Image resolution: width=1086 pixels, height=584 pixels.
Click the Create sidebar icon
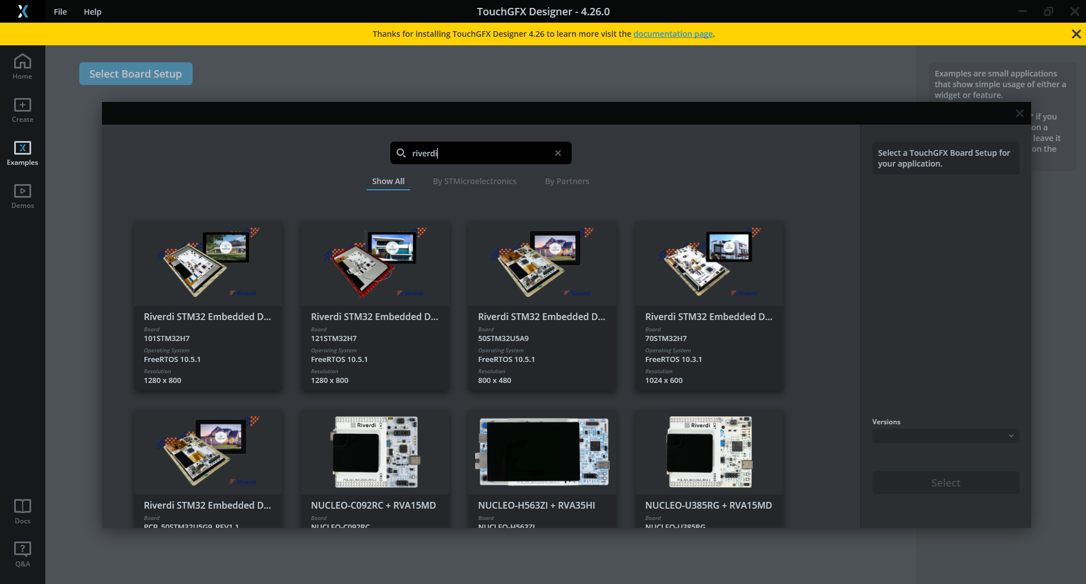[23, 110]
